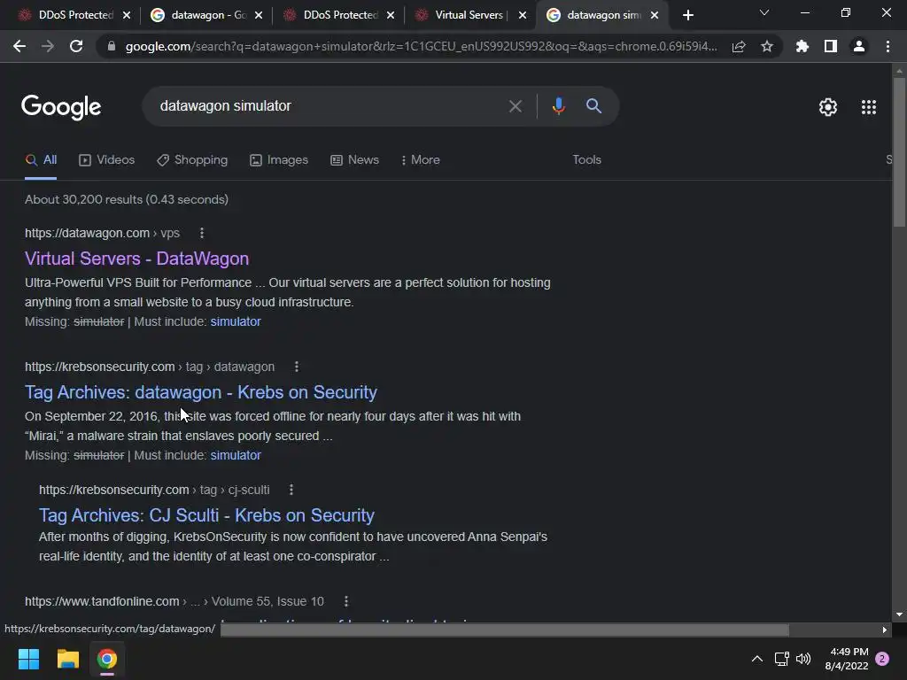Click the scroll-down arrow of vertical scrollbar
907x680 pixels.
tap(899, 614)
